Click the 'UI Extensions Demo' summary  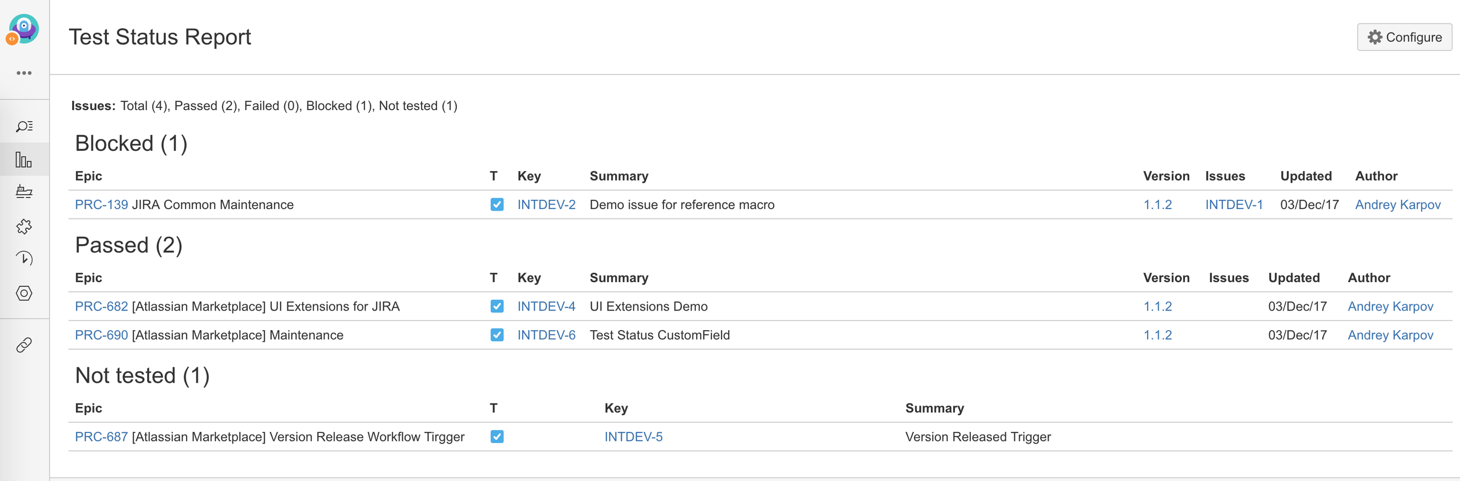[x=648, y=307]
